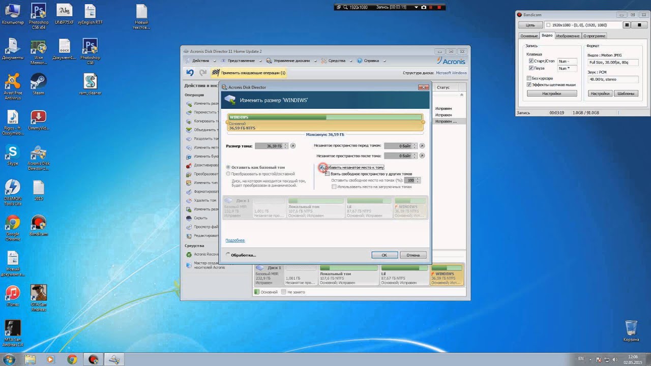The height and width of the screenshot is (366, 651).
Task: Toggle Эффекты щелчков мыши checkbox
Action: [x=529, y=84]
